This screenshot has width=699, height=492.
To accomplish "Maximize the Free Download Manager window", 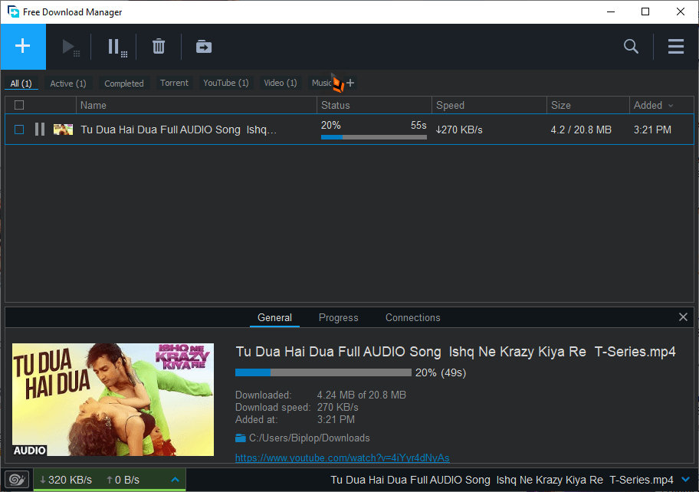I will [645, 11].
